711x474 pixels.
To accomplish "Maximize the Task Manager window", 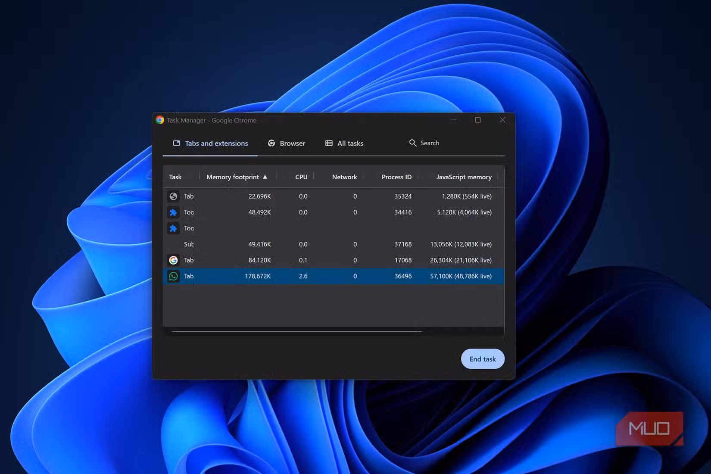I will point(478,120).
